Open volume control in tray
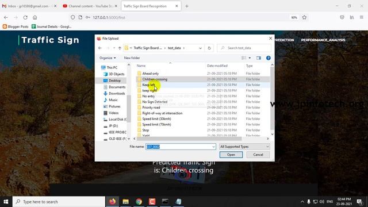 322,202
